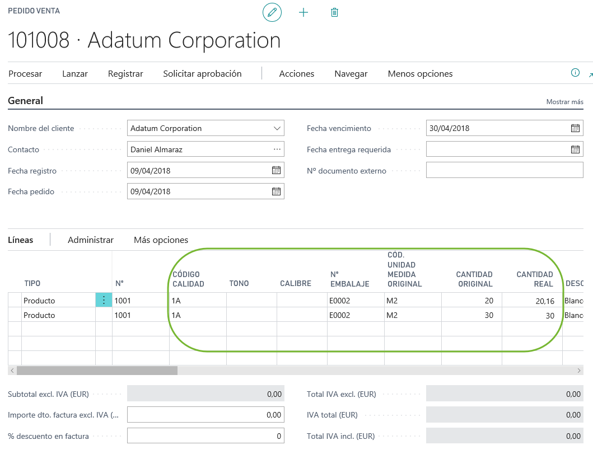Image resolution: width=593 pixels, height=459 pixels.
Task: Click the CALIBRE column header
Action: [295, 283]
